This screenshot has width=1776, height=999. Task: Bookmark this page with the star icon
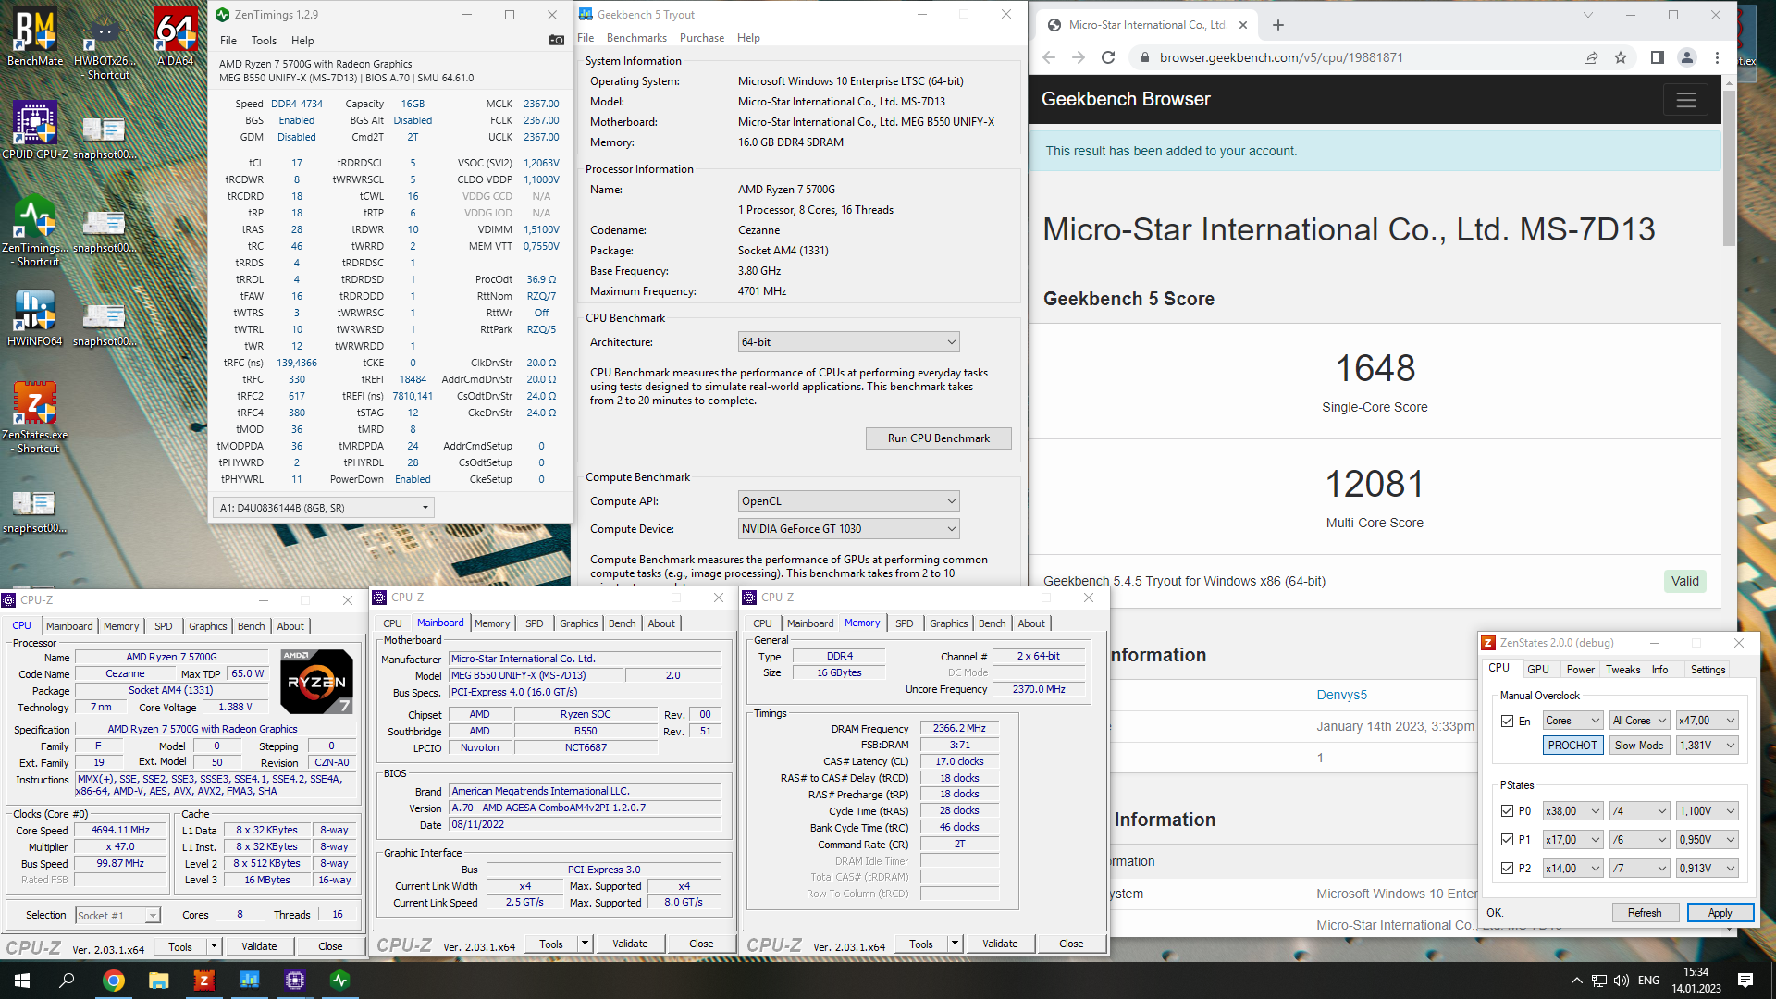(x=1621, y=57)
